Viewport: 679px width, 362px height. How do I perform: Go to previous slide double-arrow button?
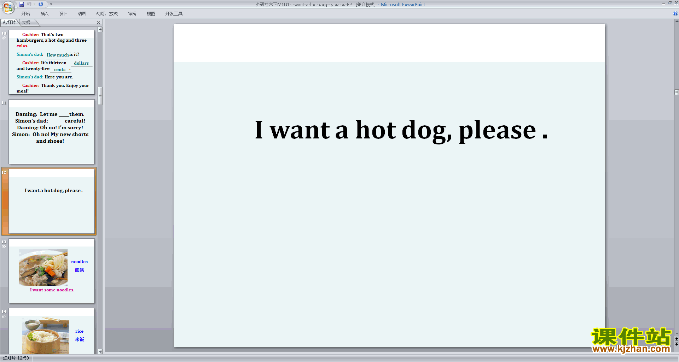[677, 339]
